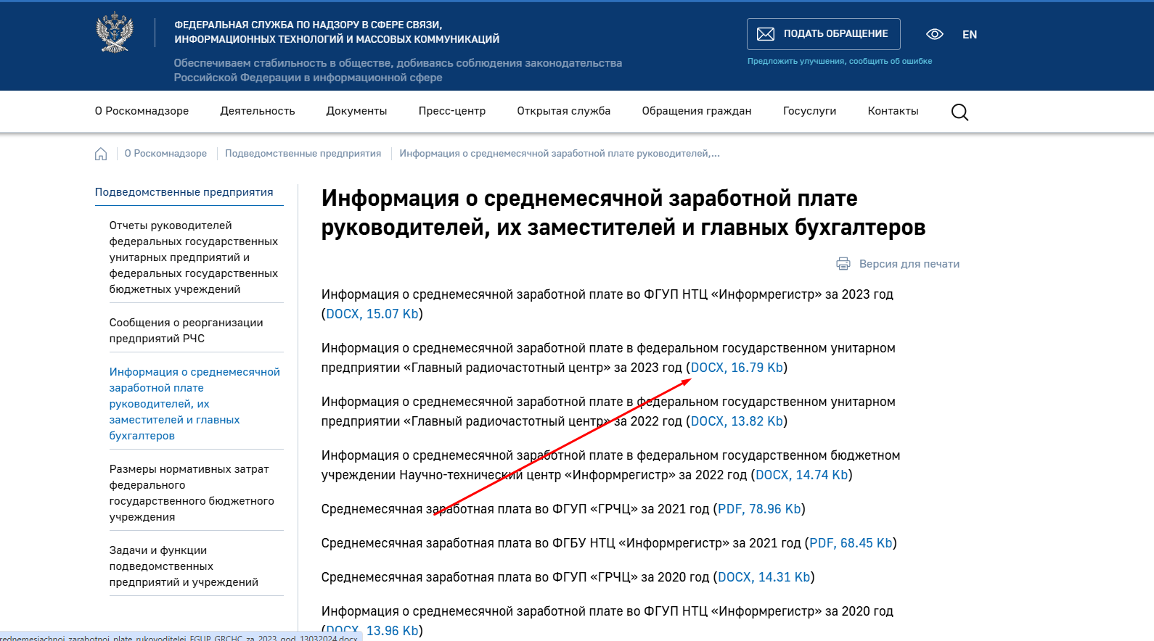Click the Roskomnadzor coat of arms logo
1154x641 pixels.
pos(115,33)
